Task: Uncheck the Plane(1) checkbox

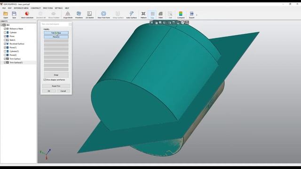Action: 5,47
